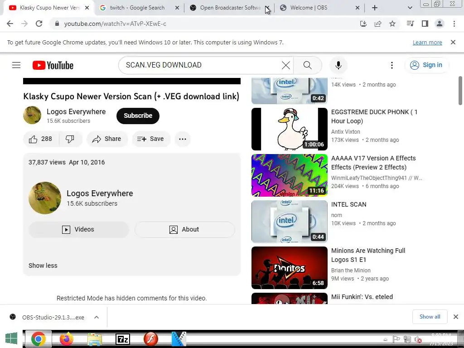
Task: Dislike the video with thumbs down
Action: (x=70, y=139)
